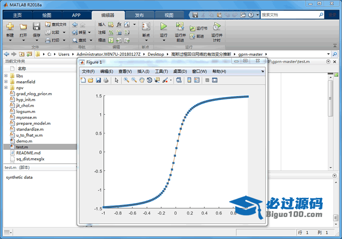Click the Hide Plot Tools icon

pos(207,80)
